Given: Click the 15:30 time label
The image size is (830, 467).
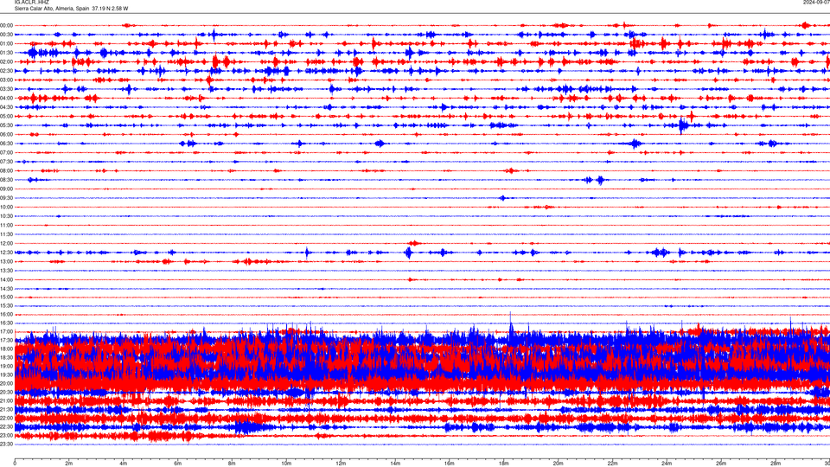Looking at the screenshot, I should click(6, 305).
